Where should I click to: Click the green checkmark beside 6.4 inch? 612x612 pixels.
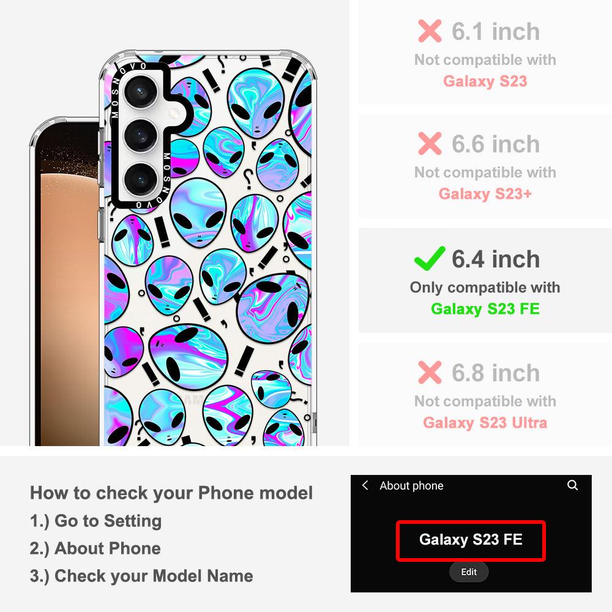pos(430,258)
